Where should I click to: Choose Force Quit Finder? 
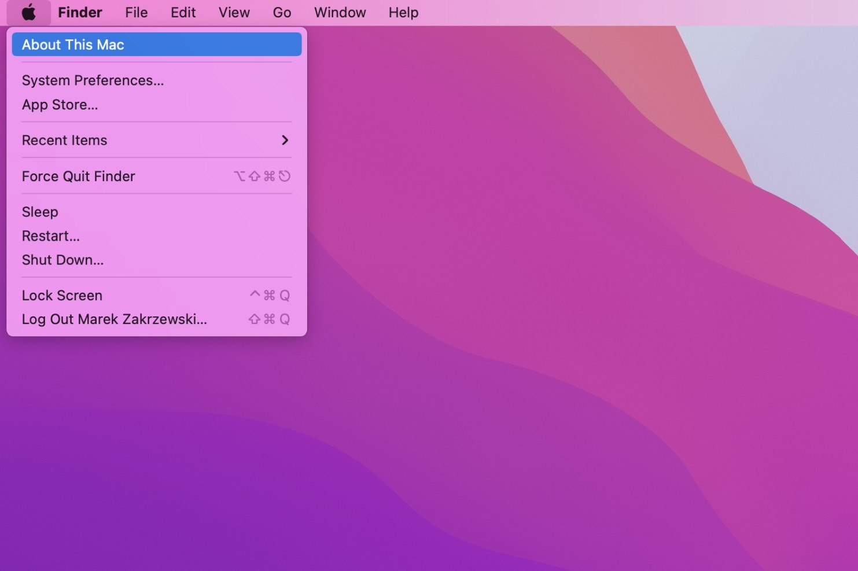pos(157,176)
